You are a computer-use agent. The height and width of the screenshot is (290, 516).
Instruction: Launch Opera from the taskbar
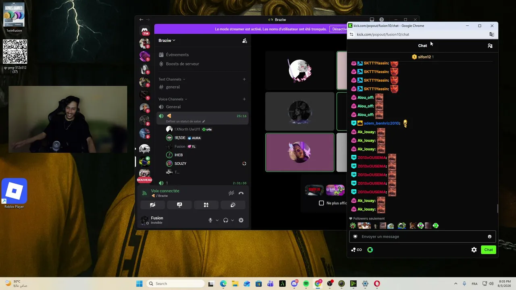377,284
